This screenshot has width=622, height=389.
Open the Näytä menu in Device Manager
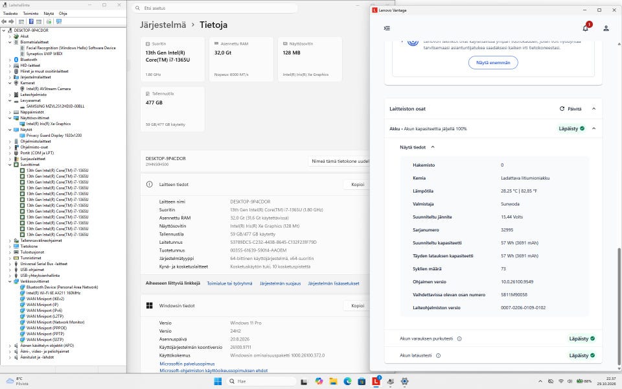pos(49,14)
